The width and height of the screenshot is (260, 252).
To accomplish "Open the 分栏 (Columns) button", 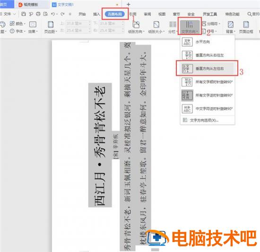I will click(173, 27).
